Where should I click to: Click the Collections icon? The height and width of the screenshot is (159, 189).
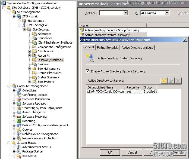point(19,90)
